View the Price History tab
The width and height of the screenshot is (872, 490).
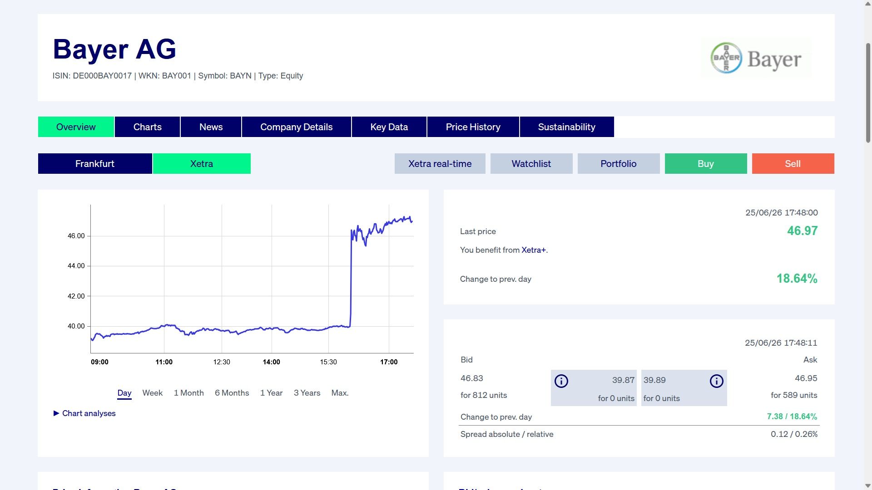coord(473,127)
